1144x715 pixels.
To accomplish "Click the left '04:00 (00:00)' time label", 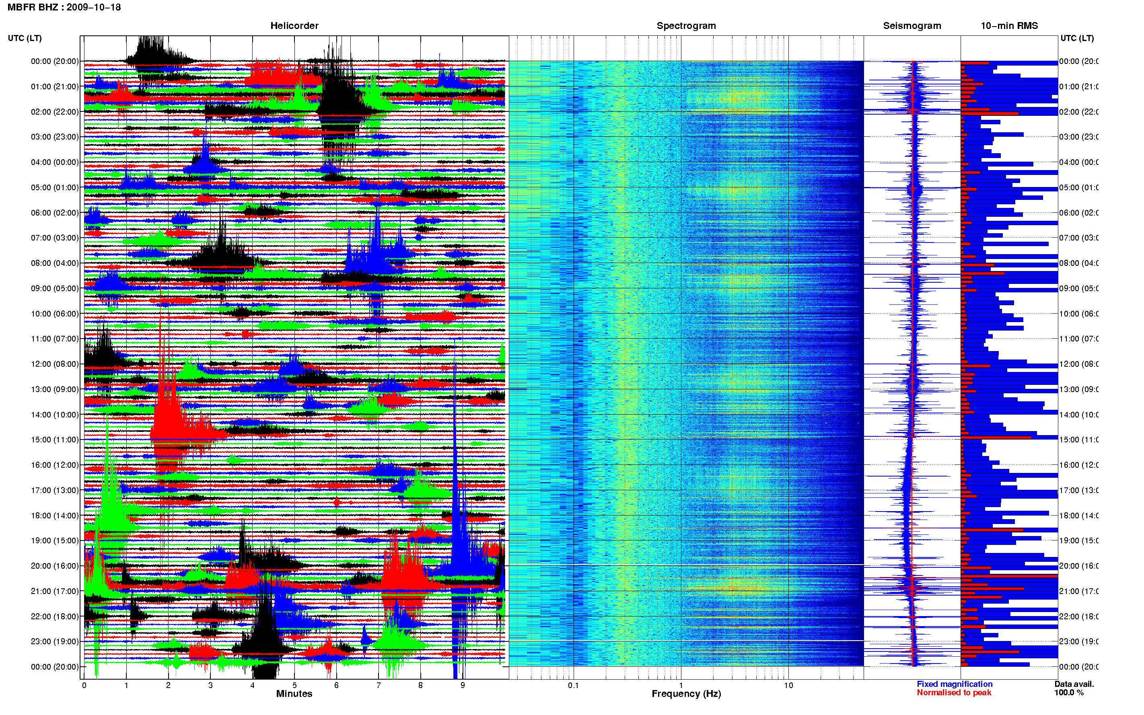I will pos(55,162).
